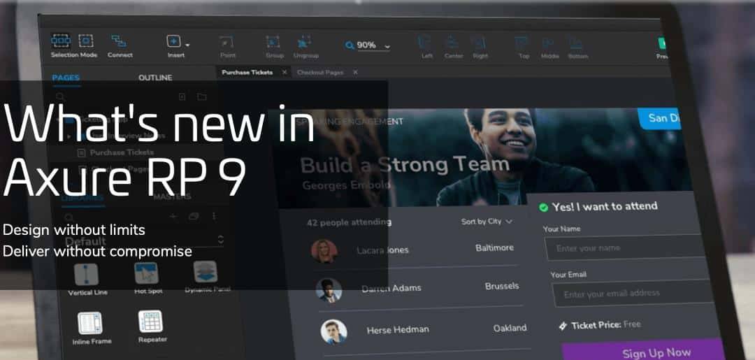Click the libraries more options icon
Viewport: 755px width, 360px height.
[x=214, y=216]
